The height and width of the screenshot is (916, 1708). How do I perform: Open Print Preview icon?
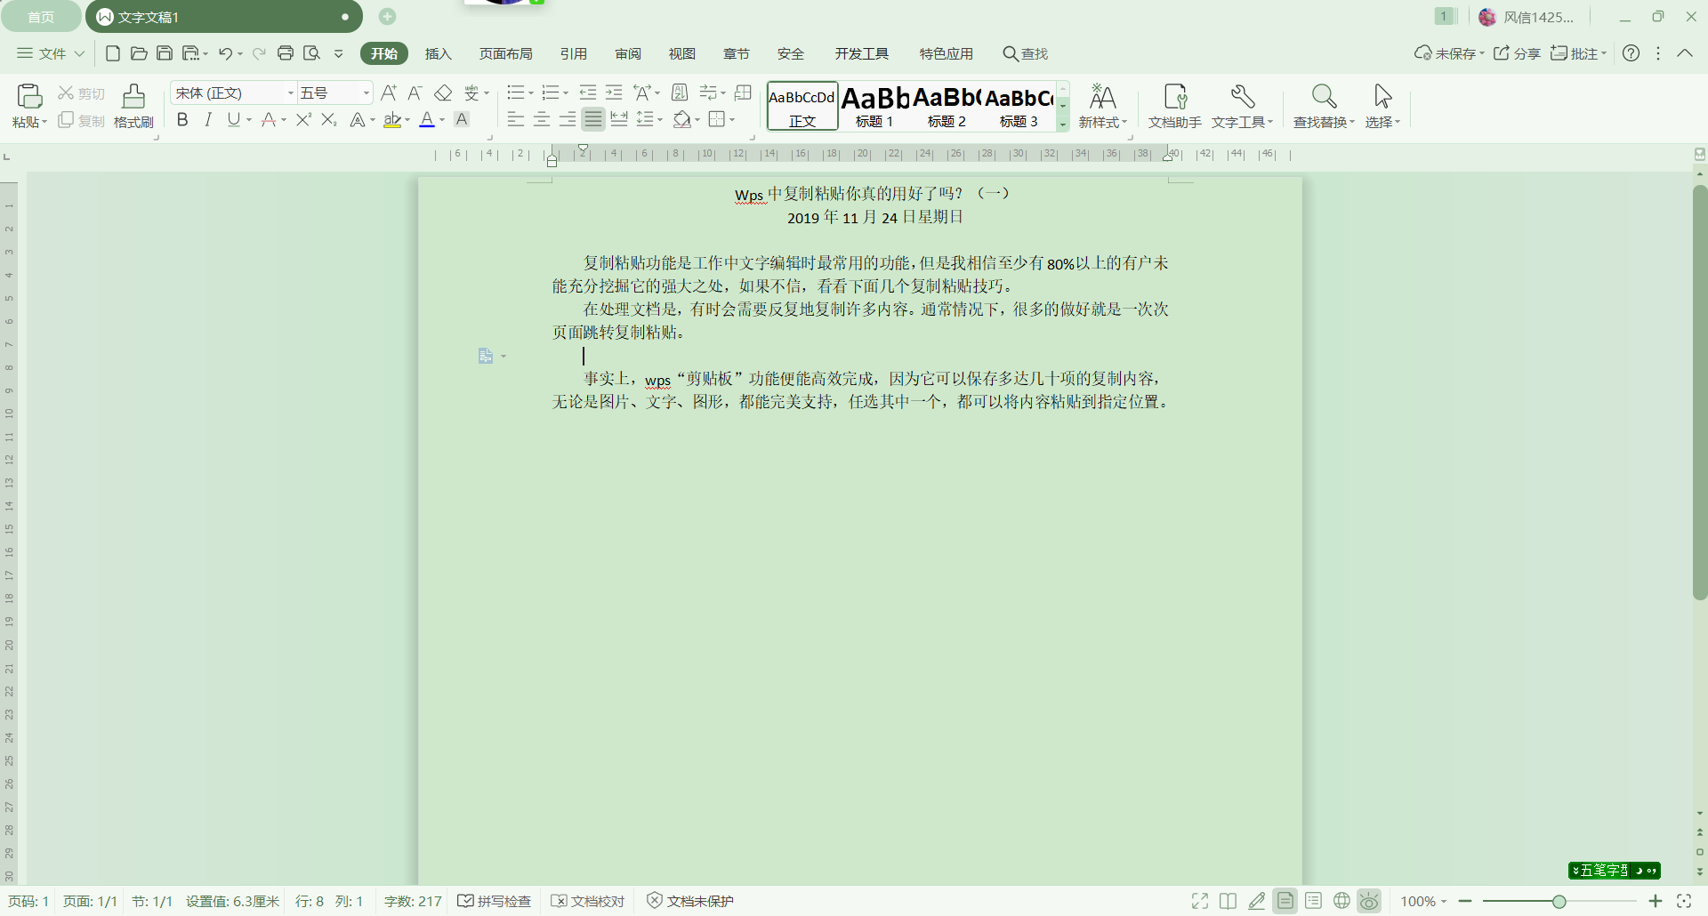(311, 53)
